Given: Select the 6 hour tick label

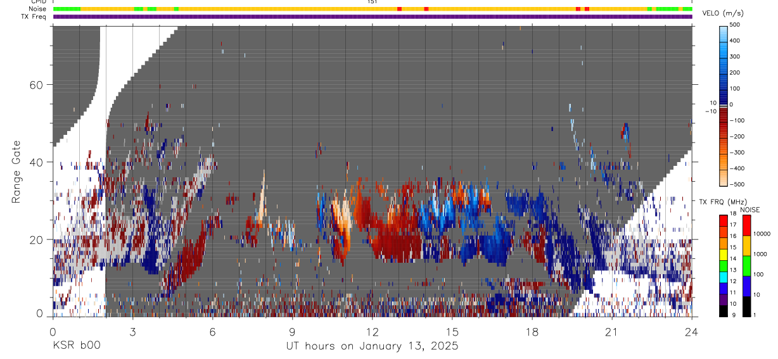Looking at the screenshot, I should pyautogui.click(x=212, y=332).
